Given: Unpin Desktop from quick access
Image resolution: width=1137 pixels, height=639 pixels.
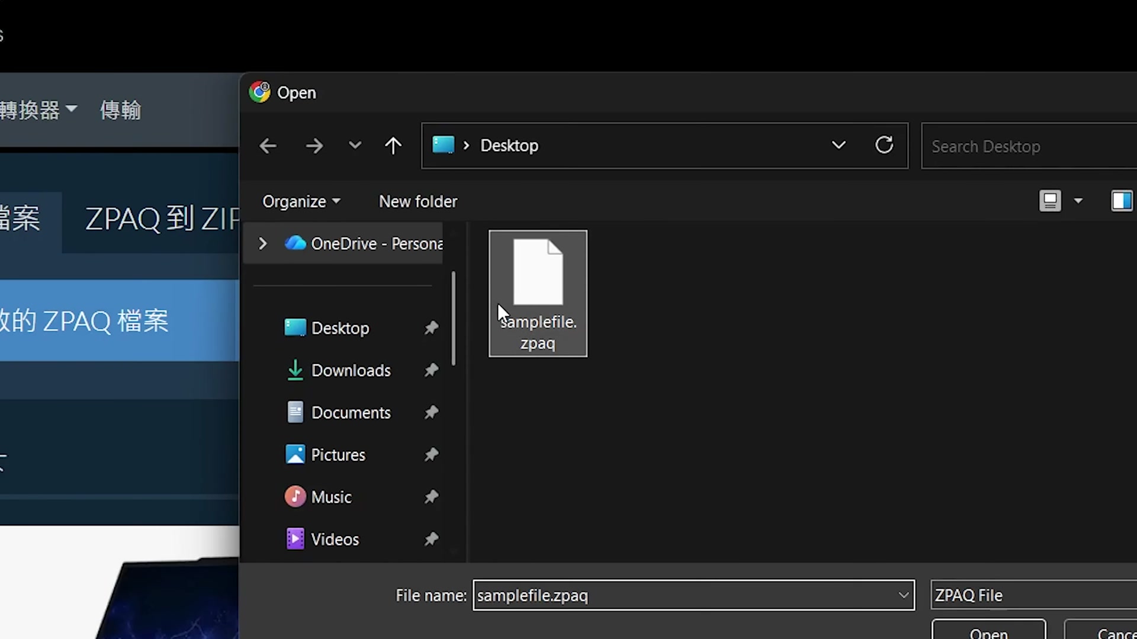Looking at the screenshot, I should pyautogui.click(x=431, y=328).
